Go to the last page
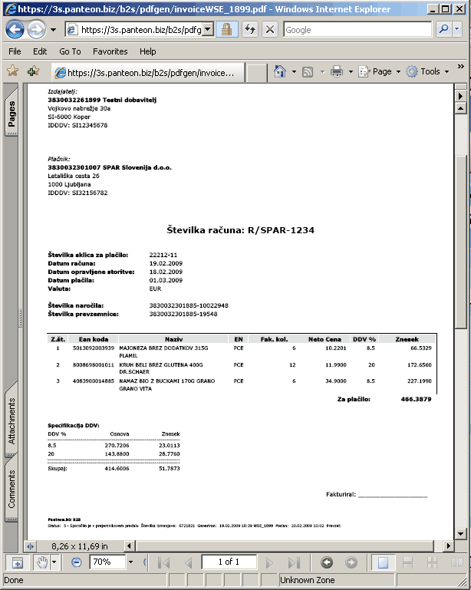 click(294, 563)
